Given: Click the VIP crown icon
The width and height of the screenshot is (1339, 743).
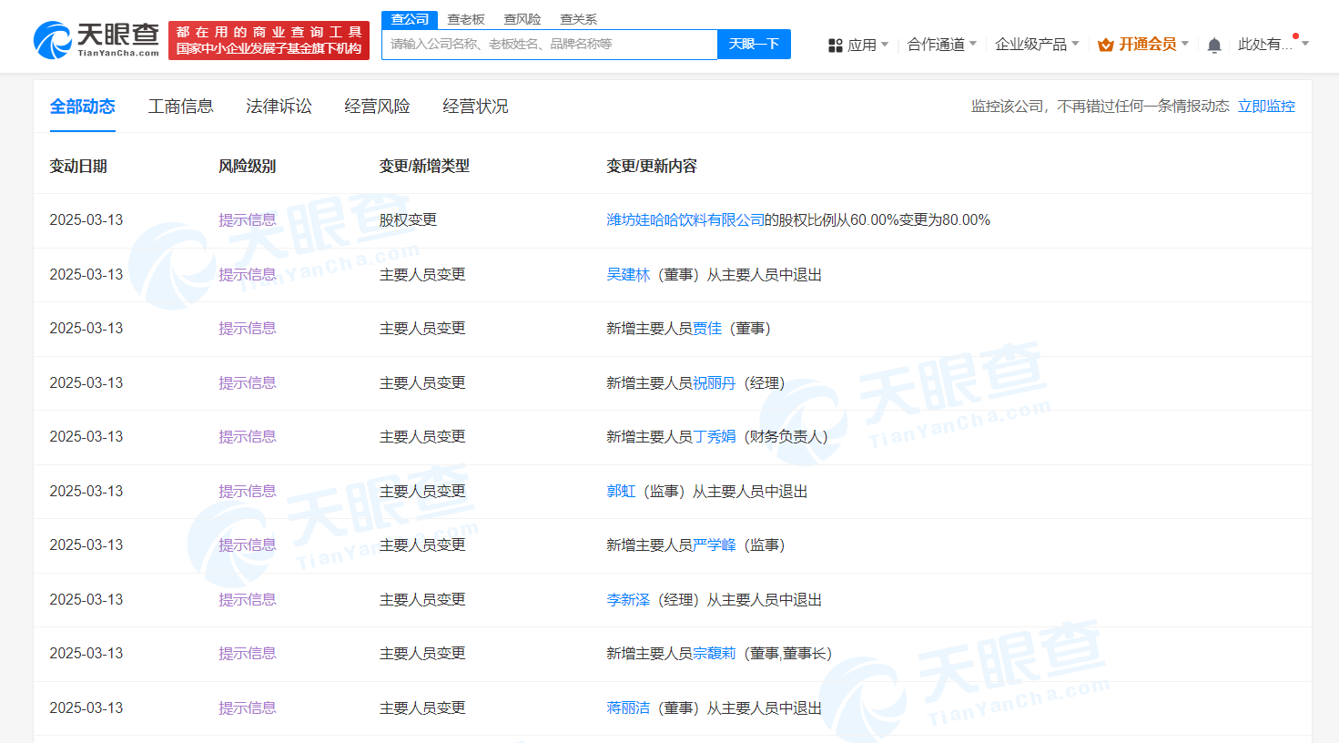Looking at the screenshot, I should click(x=1106, y=45).
